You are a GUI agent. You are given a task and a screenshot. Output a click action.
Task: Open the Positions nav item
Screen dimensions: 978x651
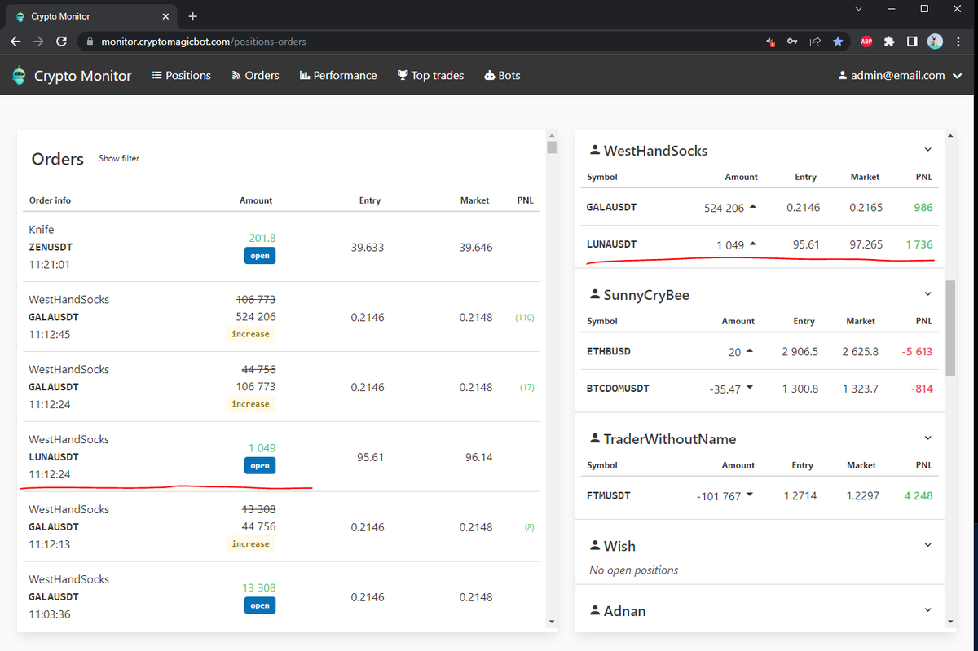pos(182,75)
